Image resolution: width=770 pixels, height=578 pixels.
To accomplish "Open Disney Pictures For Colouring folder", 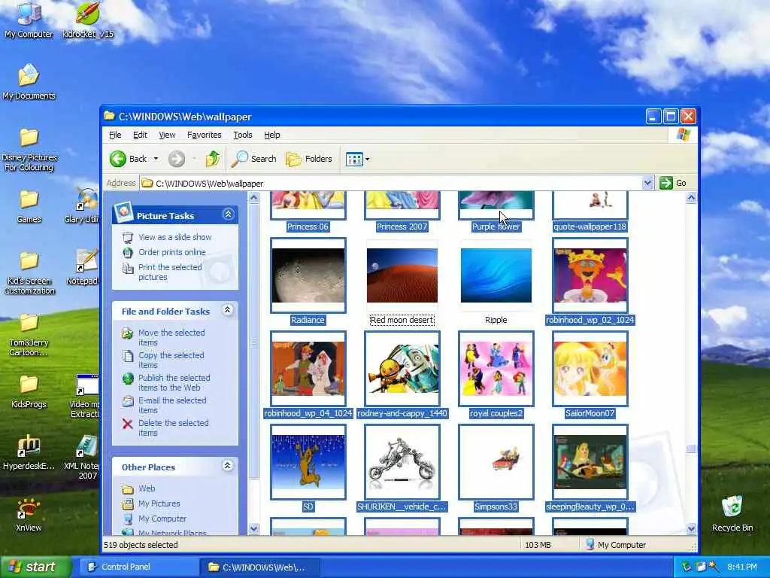I will 29,150.
